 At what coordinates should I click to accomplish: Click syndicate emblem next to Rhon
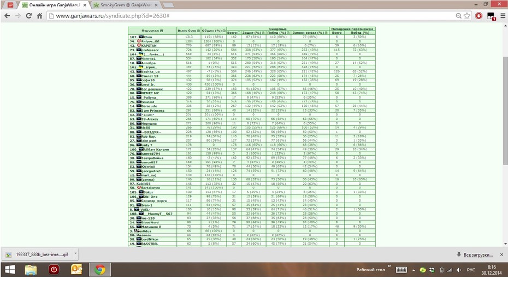coord(141,37)
